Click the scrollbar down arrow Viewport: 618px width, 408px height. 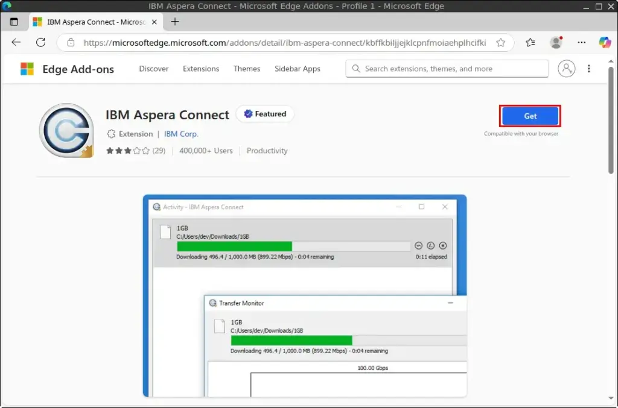611,398
